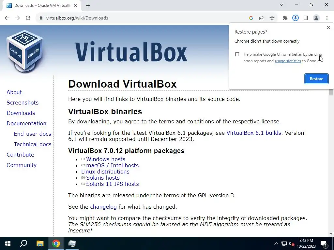Click the Restore button
Image resolution: width=334 pixels, height=250 pixels.
point(316,79)
